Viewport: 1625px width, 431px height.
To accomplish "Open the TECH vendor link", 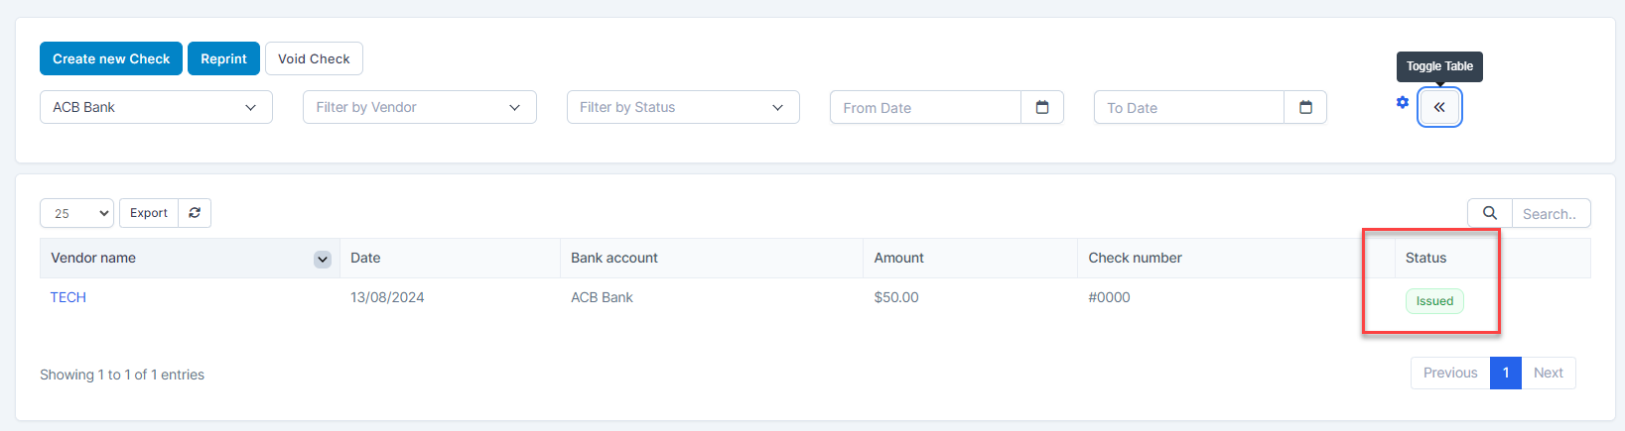I will pyautogui.click(x=68, y=297).
